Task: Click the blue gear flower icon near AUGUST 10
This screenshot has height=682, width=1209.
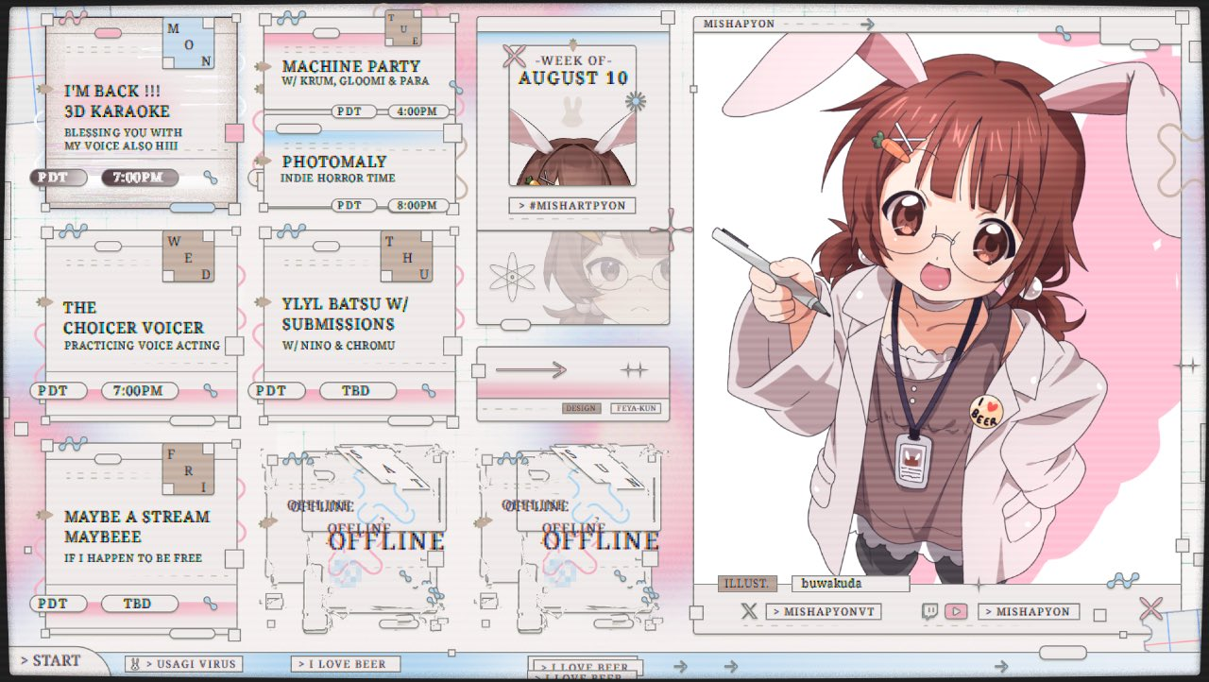Action: tap(636, 101)
